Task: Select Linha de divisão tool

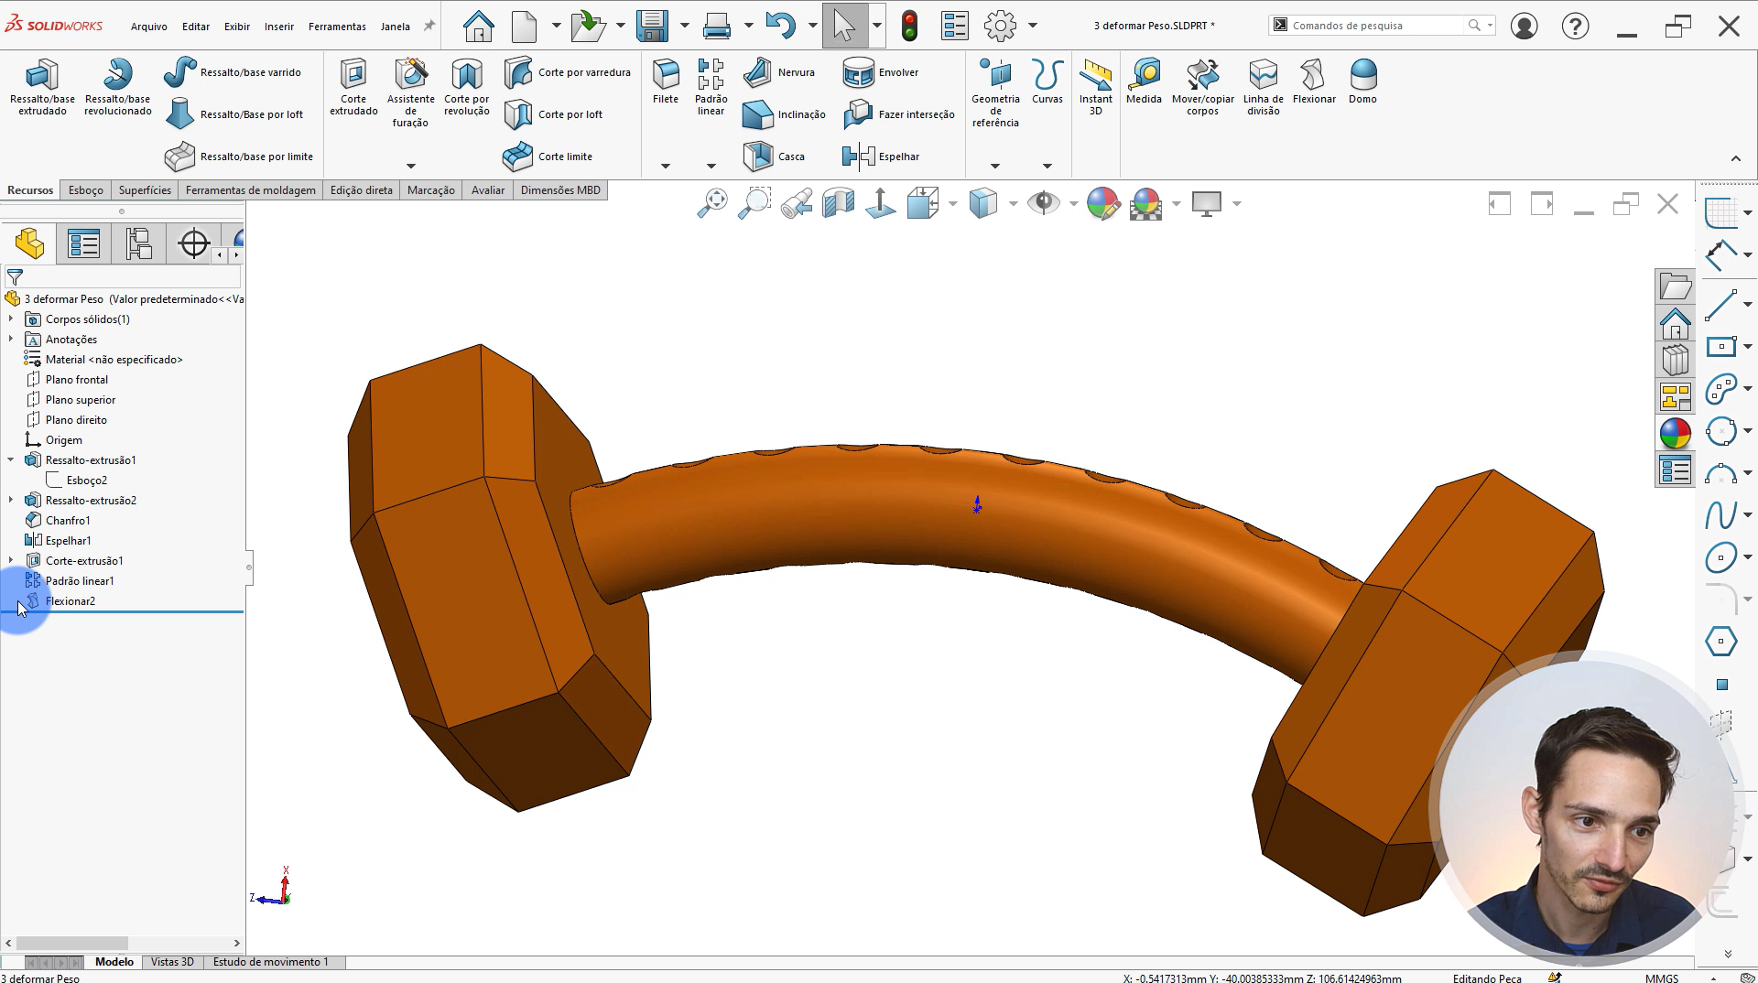Action: pos(1263,87)
